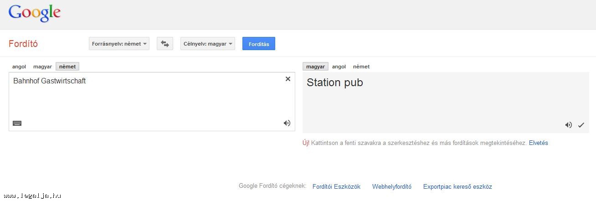Choose magyar in source language tabs
This screenshot has height=201, width=596.
click(42, 67)
